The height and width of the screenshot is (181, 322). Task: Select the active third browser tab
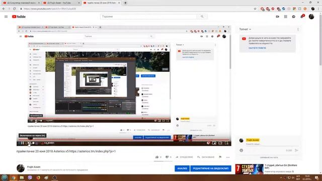click(x=102, y=3)
